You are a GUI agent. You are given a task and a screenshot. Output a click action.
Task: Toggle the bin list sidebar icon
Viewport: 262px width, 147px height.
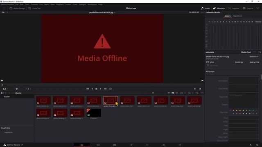pyautogui.click(x=2, y=93)
